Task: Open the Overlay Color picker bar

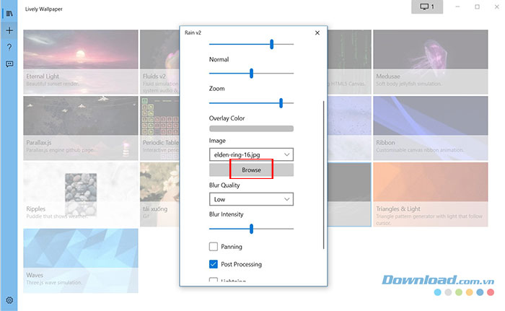Action: point(251,128)
